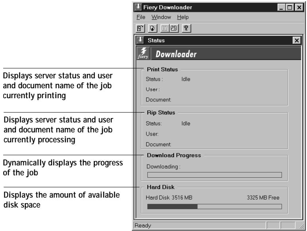The width and height of the screenshot is (307, 231).
Task: Open the Help menu
Action: click(183, 17)
